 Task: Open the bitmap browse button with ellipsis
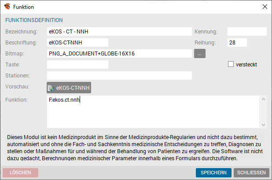[200, 53]
